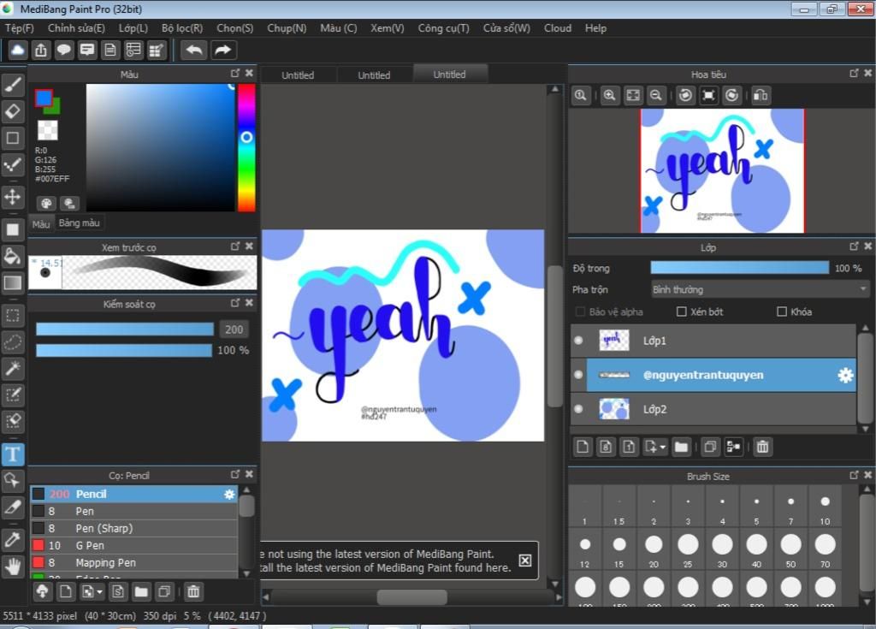
Task: Select the G Pen brush
Action: click(x=134, y=546)
